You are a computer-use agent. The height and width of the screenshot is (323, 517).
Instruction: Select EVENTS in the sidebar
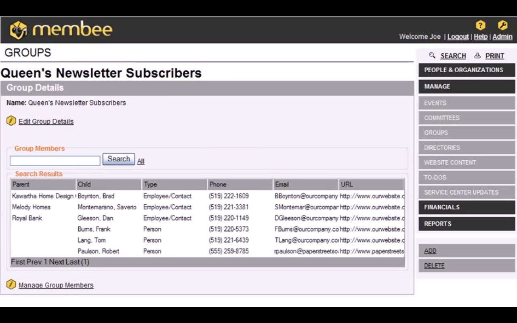[x=467, y=103]
